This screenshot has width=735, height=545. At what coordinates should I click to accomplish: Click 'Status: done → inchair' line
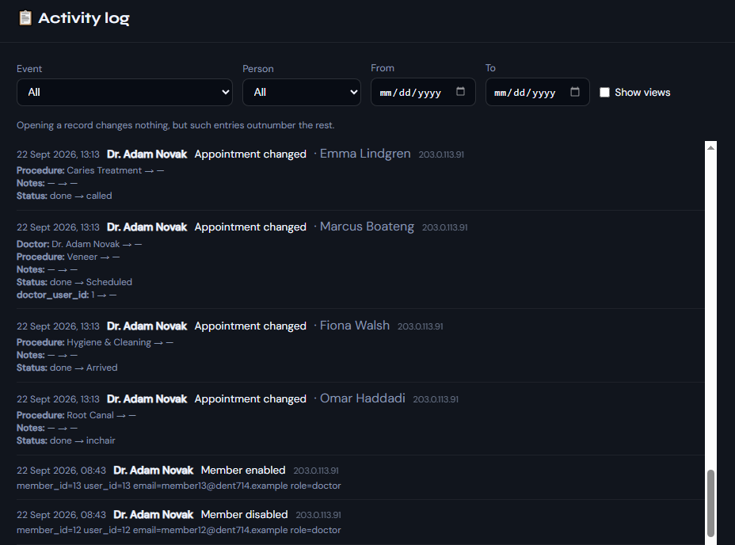click(66, 440)
